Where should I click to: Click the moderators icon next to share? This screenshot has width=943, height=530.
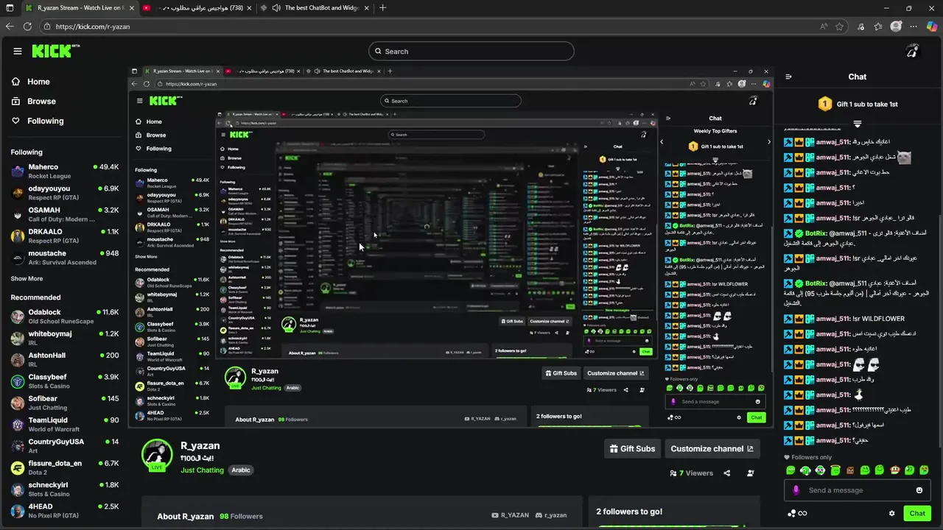(x=750, y=473)
